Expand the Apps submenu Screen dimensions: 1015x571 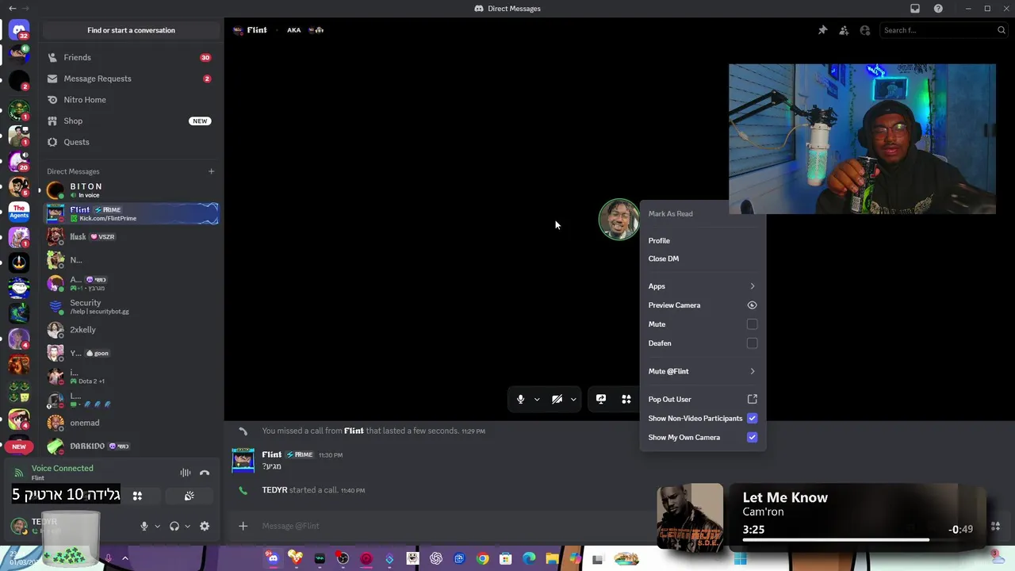click(703, 286)
